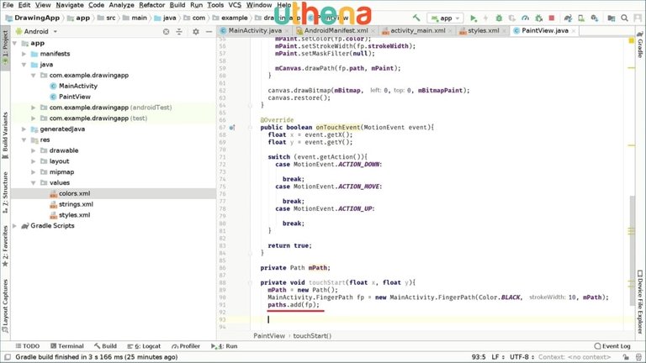Click the Make Project hammer icon
The width and height of the screenshot is (646, 363).
pyautogui.click(x=416, y=18)
